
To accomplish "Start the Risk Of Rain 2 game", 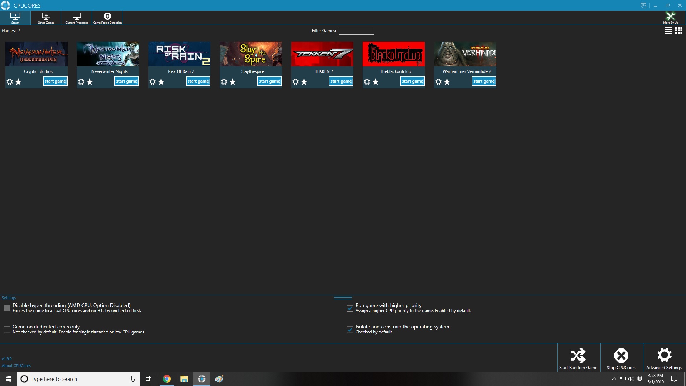I will 198,81.
